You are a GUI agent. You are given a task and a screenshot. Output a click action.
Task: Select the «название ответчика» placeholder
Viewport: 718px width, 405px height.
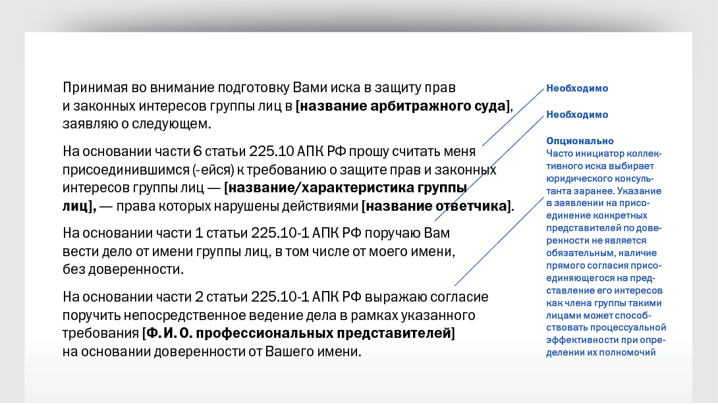coord(436,205)
